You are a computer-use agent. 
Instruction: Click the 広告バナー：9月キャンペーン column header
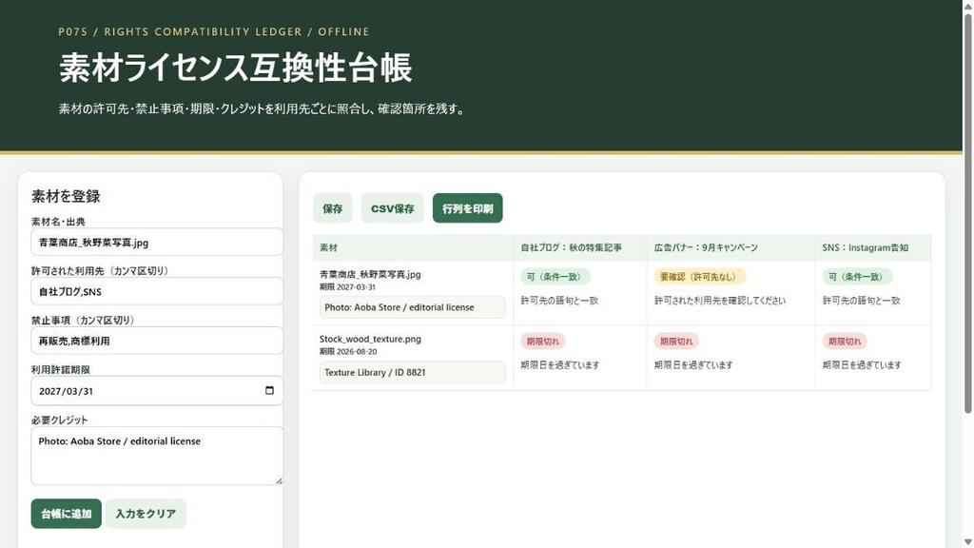pyautogui.click(x=730, y=247)
